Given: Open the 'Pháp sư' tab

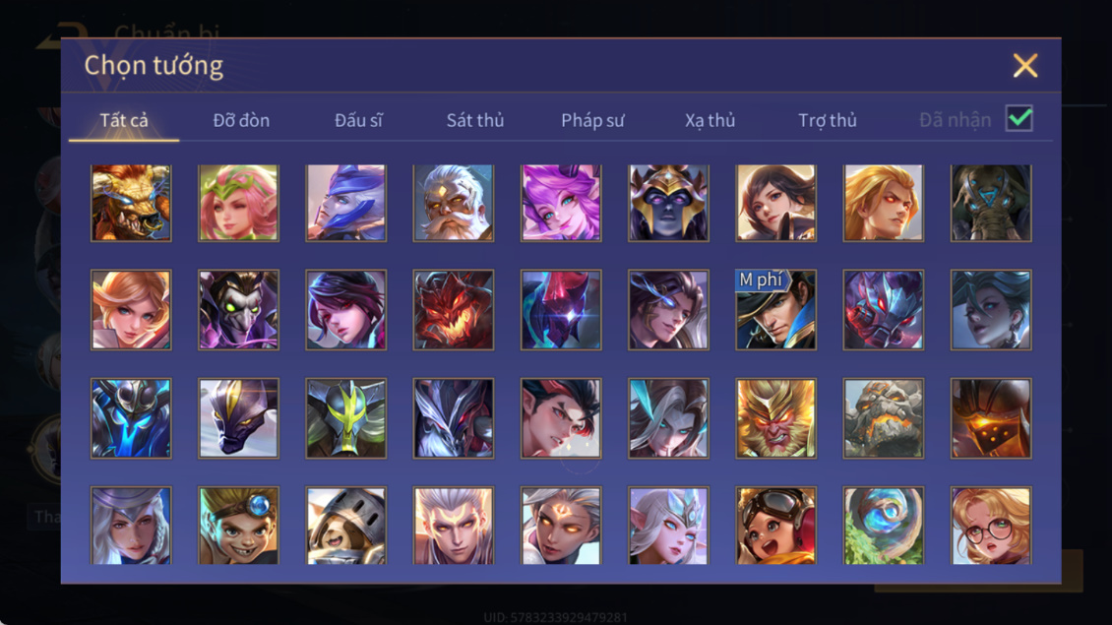Looking at the screenshot, I should (x=592, y=121).
